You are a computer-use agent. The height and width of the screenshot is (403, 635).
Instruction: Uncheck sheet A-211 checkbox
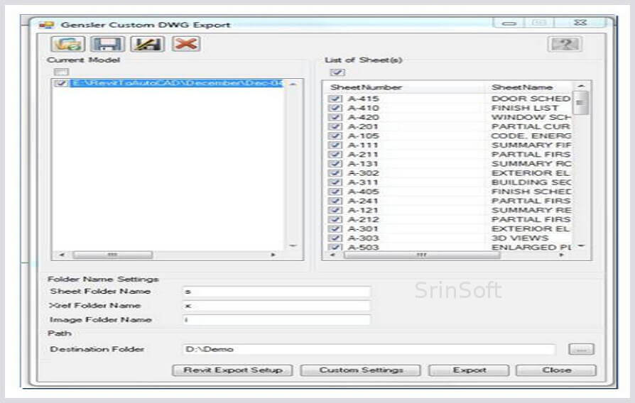click(335, 155)
